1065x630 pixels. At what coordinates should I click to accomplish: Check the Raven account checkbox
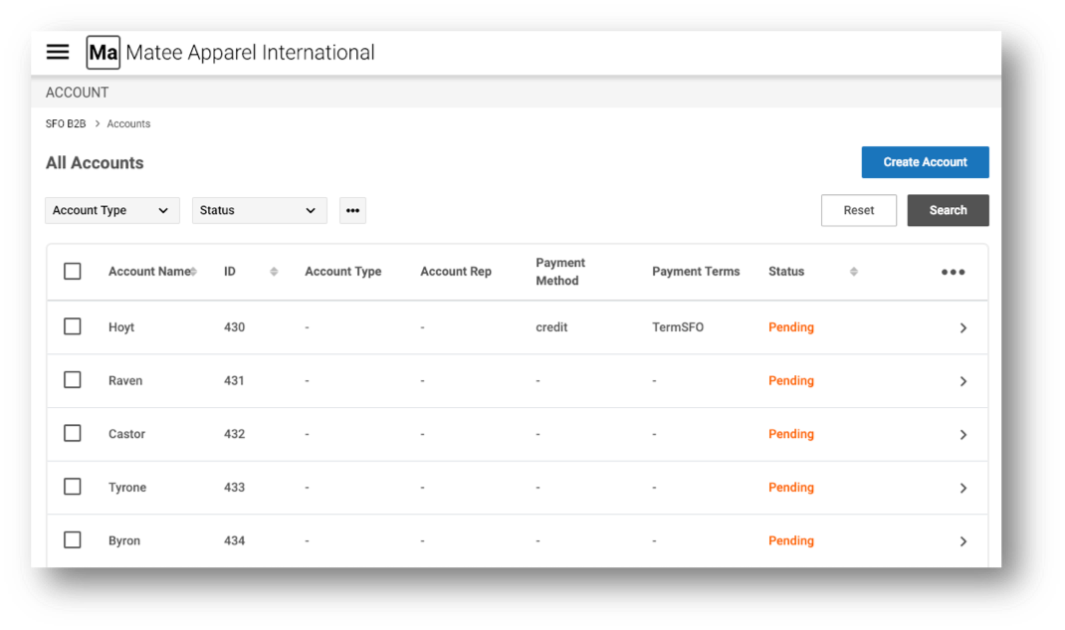point(73,380)
